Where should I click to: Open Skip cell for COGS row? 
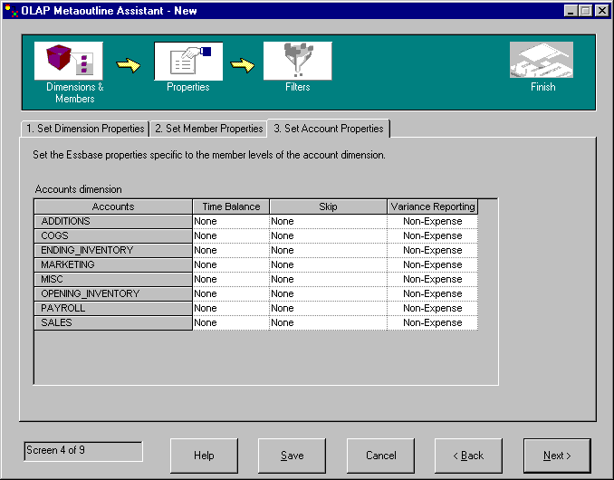328,235
